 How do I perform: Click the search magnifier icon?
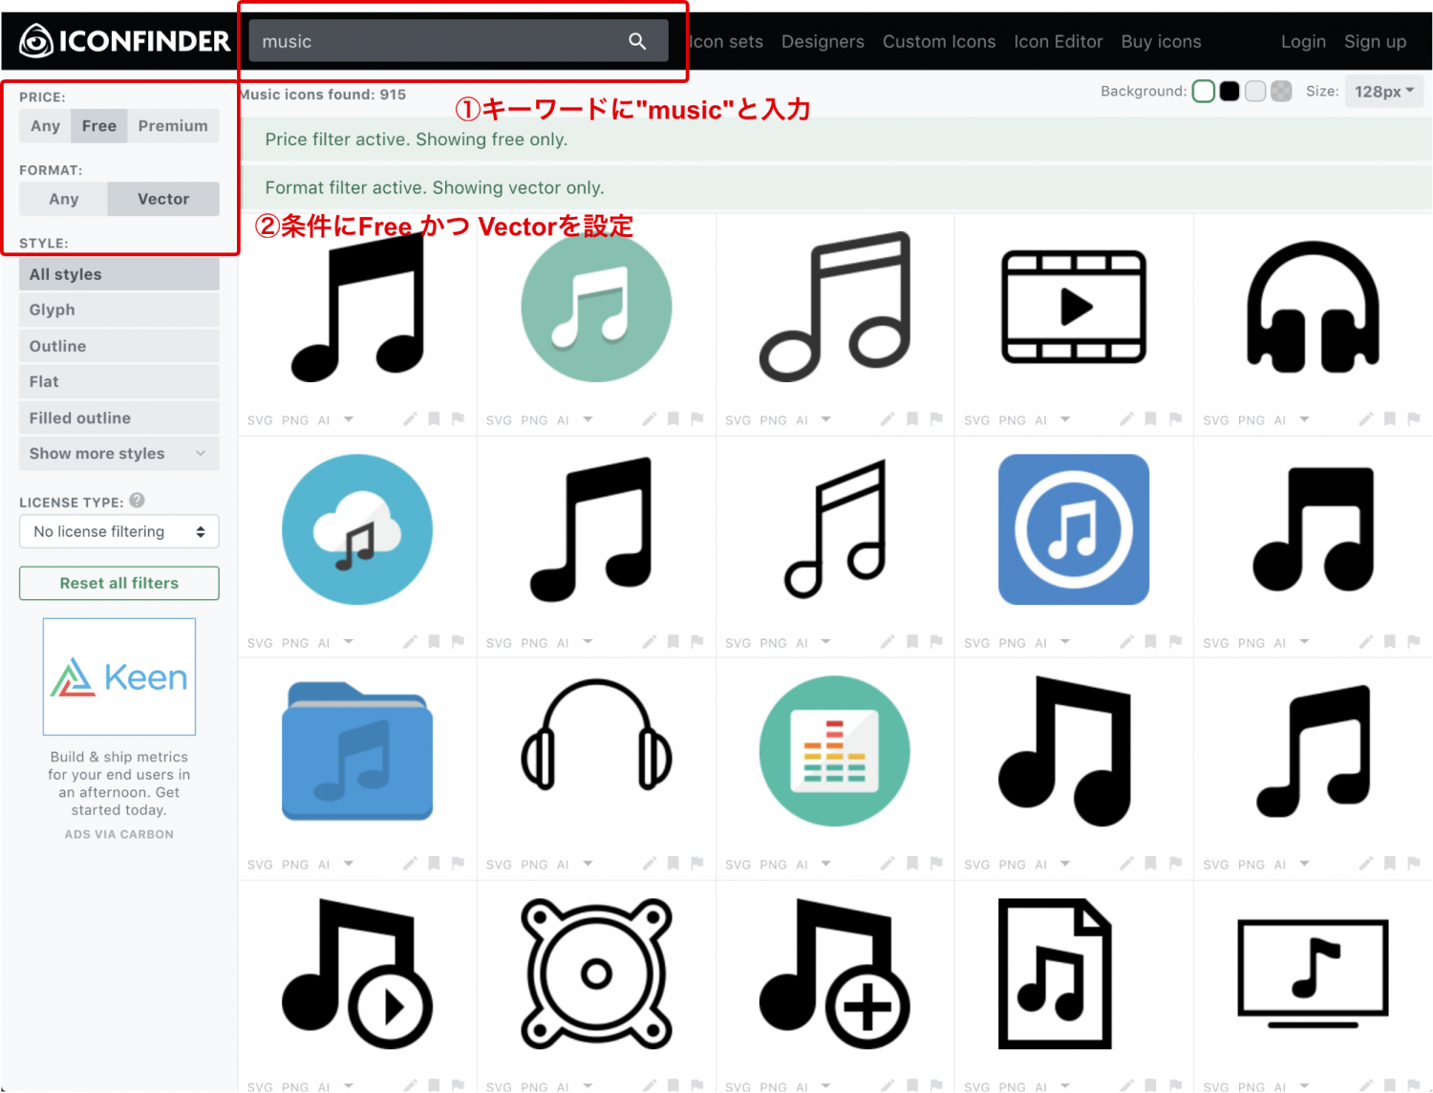636,41
